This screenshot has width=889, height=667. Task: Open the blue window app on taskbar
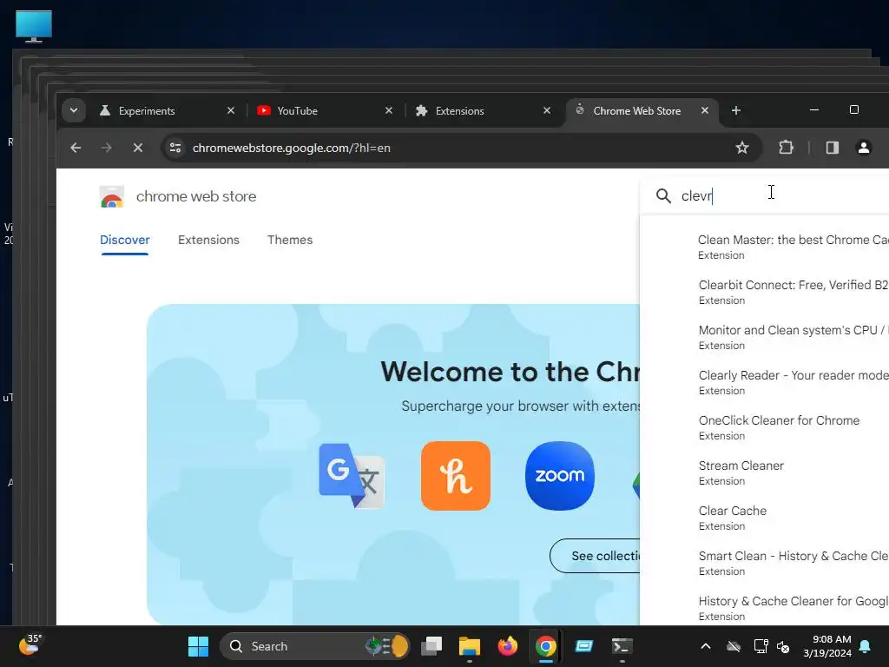[x=583, y=646]
